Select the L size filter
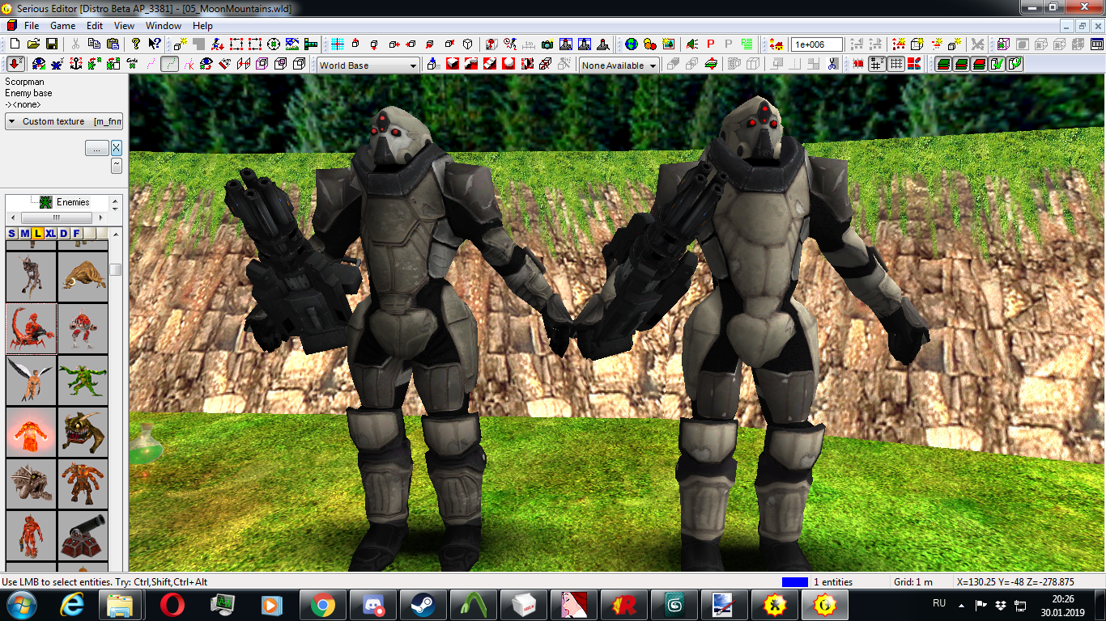The image size is (1106, 621). tap(37, 234)
